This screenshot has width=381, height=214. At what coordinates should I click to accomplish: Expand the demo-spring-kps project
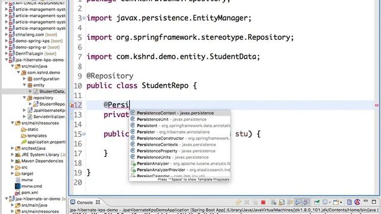(x=7, y=41)
